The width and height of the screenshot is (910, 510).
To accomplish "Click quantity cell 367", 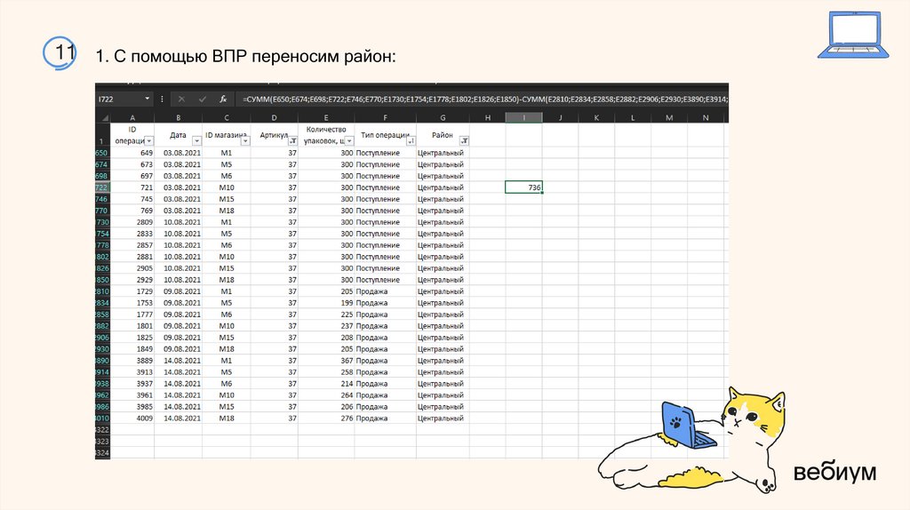I will [x=326, y=361].
